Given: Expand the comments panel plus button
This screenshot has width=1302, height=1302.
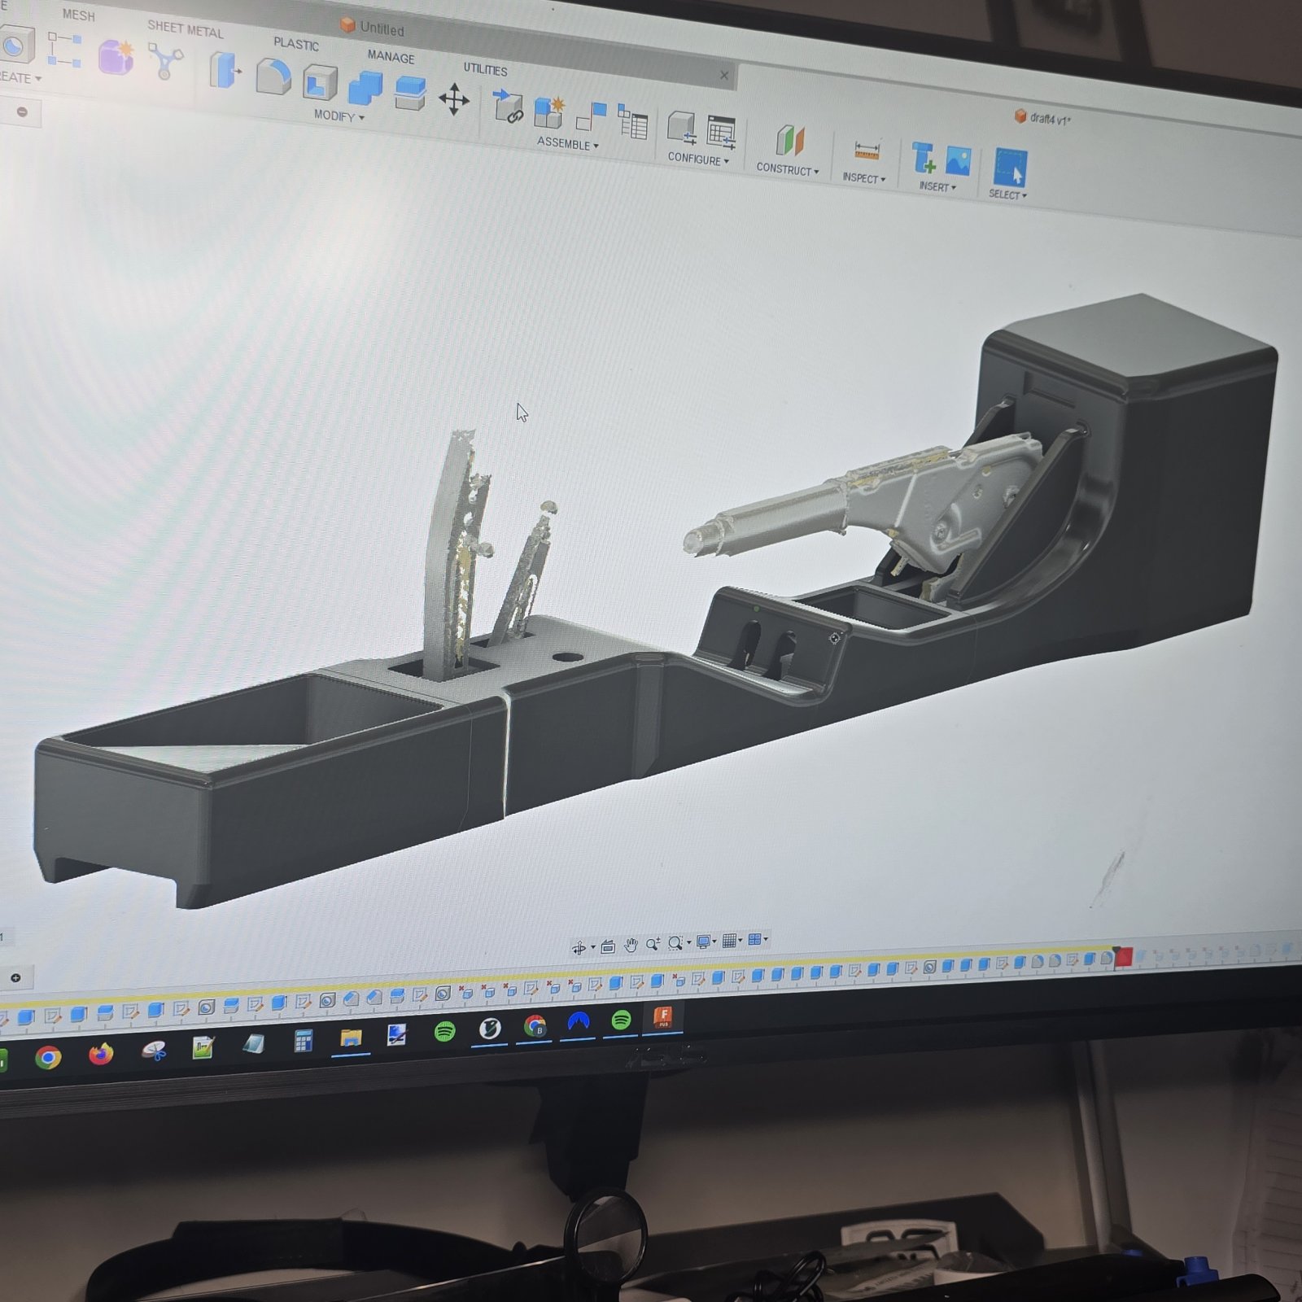Looking at the screenshot, I should [x=15, y=977].
